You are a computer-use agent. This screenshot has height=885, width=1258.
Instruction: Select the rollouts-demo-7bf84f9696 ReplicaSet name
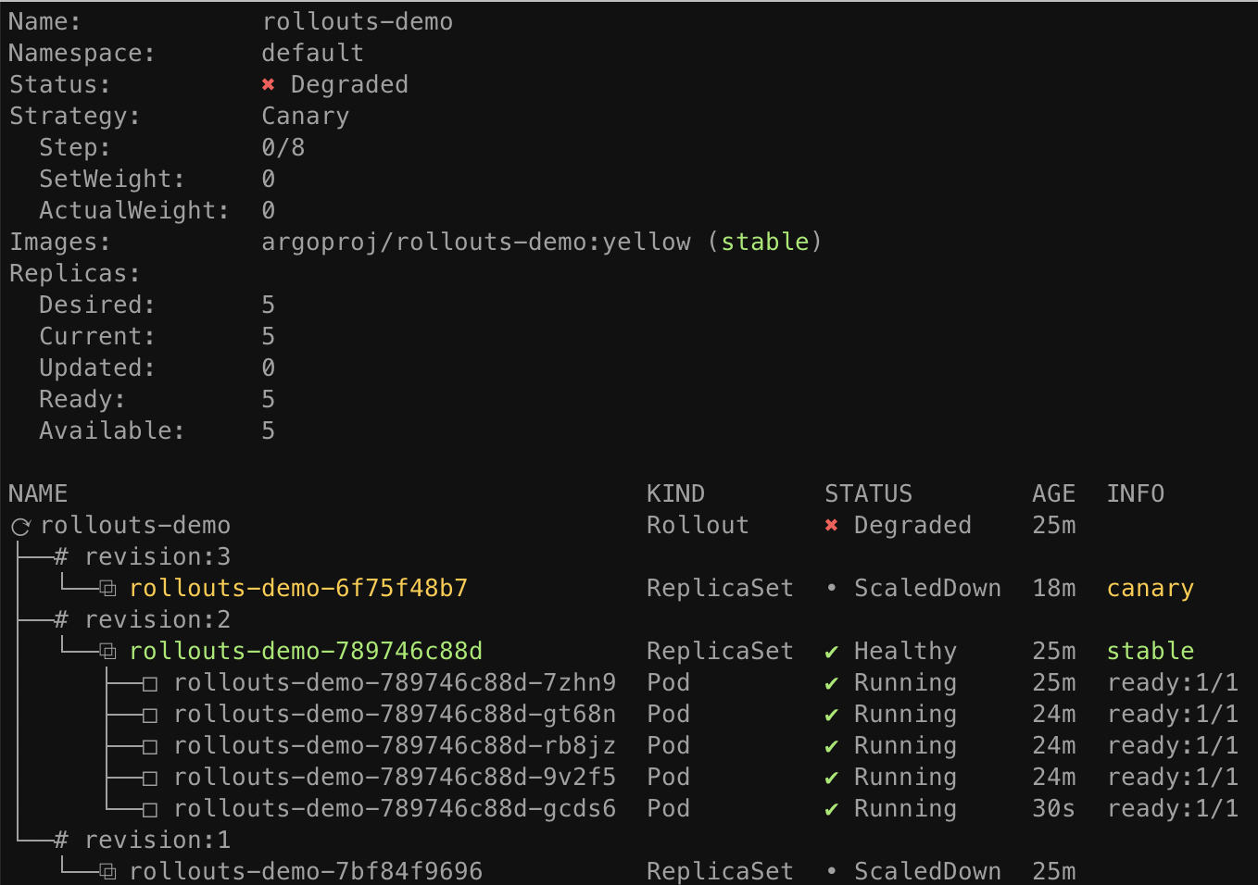click(x=306, y=871)
